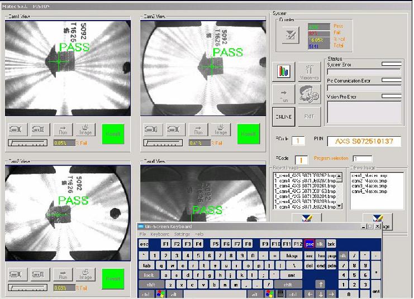This screenshot has height=299, width=414.
Task: Open Settings menu in On-Screen Keyboard
Action: (182, 234)
